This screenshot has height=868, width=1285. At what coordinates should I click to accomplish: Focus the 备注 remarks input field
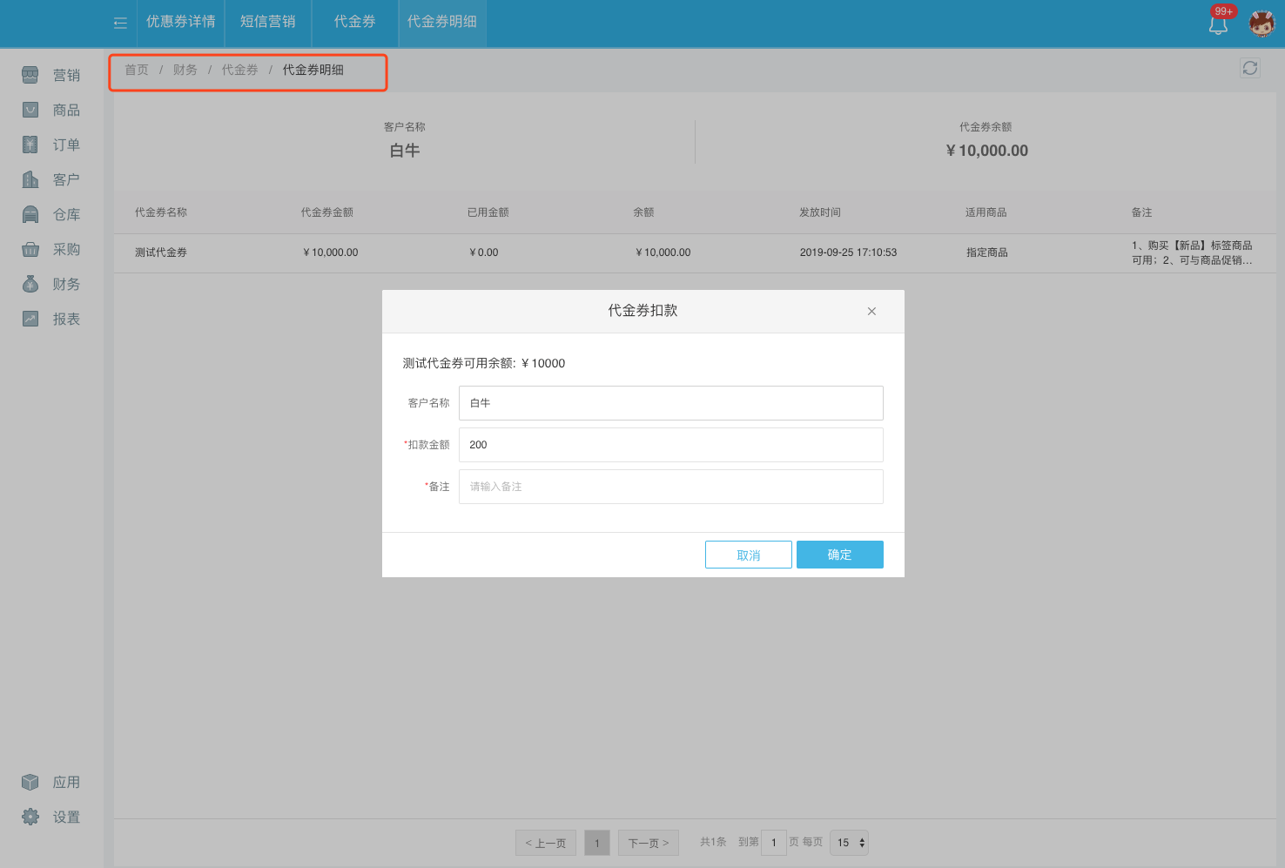click(x=670, y=487)
